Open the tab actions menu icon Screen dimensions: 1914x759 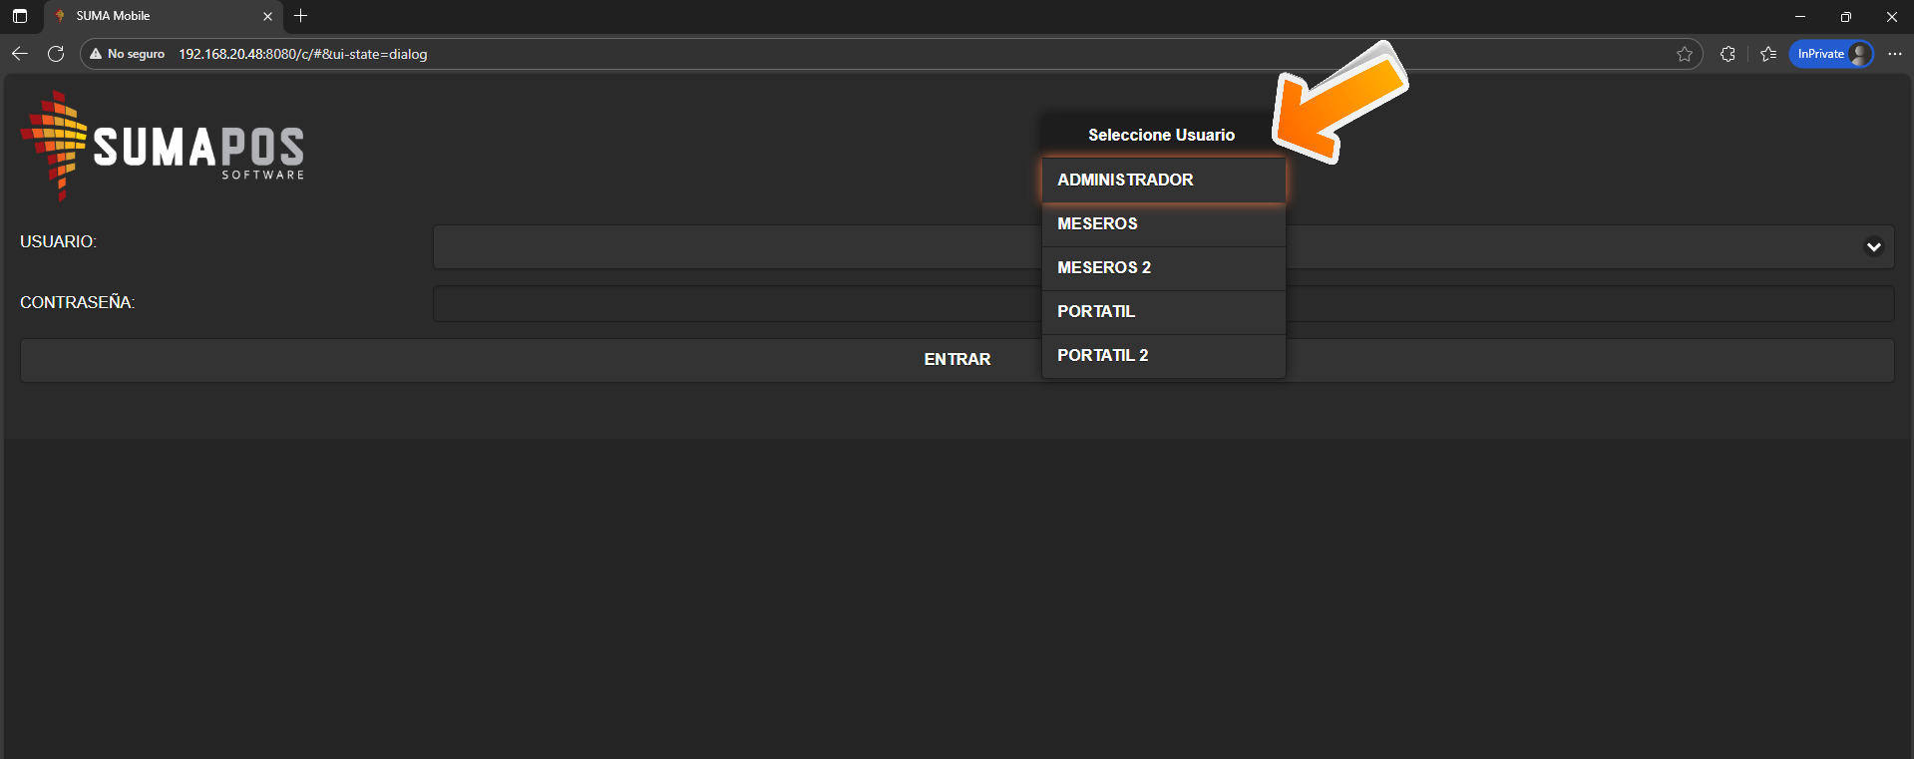tap(20, 16)
